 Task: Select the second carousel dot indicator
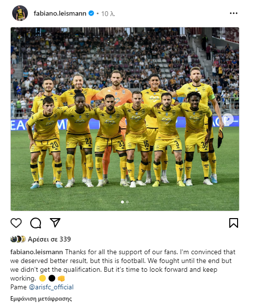tap(127, 202)
